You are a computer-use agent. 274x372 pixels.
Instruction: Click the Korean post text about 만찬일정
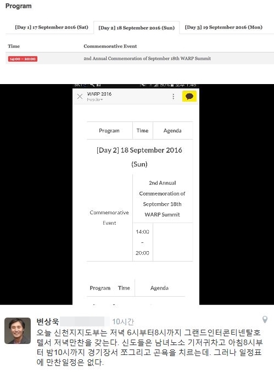149,347
